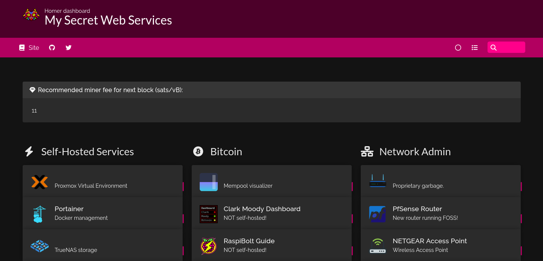
Task: Click the TrueNAS storage logo icon
Action: click(x=40, y=246)
